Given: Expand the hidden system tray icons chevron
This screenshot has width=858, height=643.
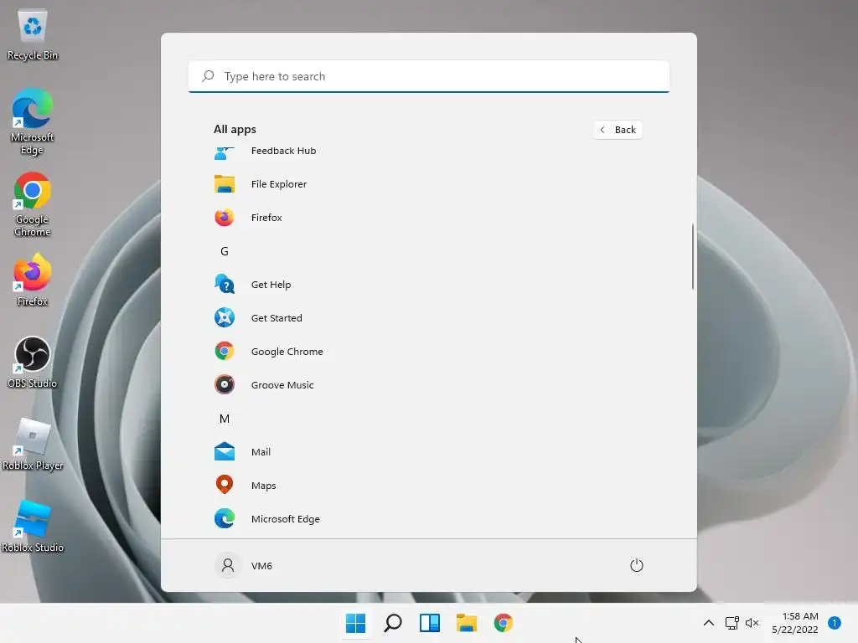Looking at the screenshot, I should pyautogui.click(x=709, y=623).
